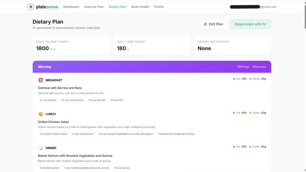Click the Monday day header
Screen dimensions: 306x172
click(152, 67)
